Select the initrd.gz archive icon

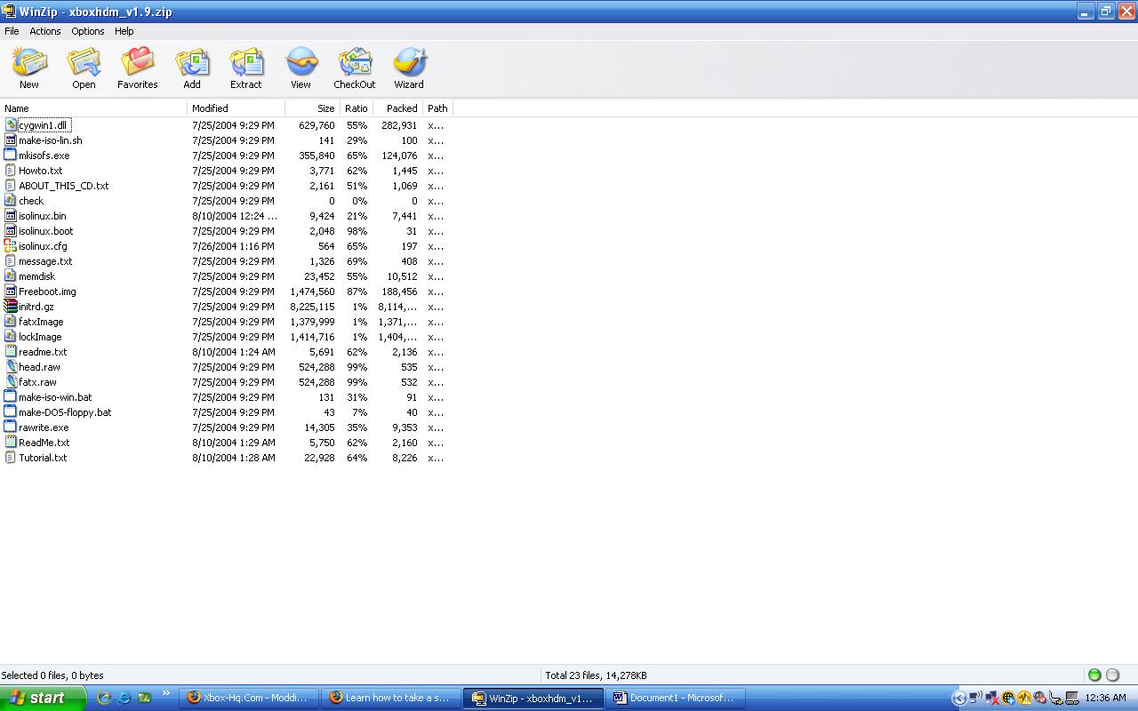11,307
